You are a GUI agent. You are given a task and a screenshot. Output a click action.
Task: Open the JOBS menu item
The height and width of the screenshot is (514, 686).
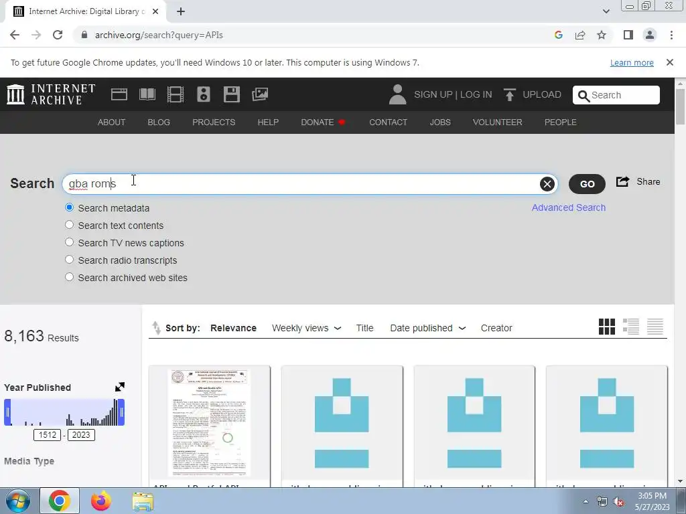pyautogui.click(x=440, y=122)
